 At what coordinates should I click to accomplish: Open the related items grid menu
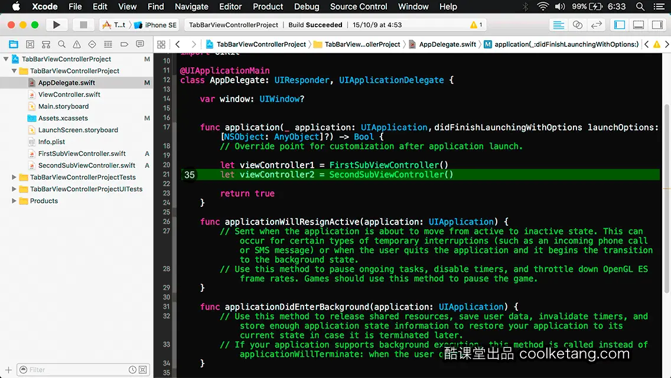pyautogui.click(x=161, y=44)
